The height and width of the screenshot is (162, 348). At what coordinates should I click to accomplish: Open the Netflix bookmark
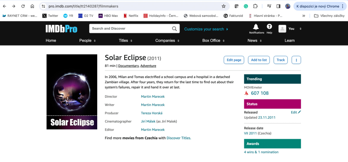pos(131,16)
